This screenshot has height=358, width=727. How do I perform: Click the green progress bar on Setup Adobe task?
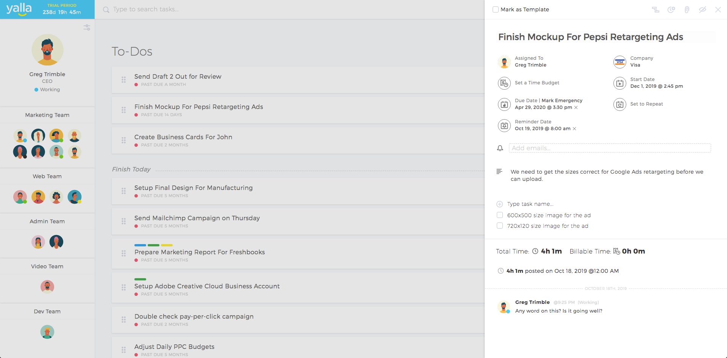[140, 279]
